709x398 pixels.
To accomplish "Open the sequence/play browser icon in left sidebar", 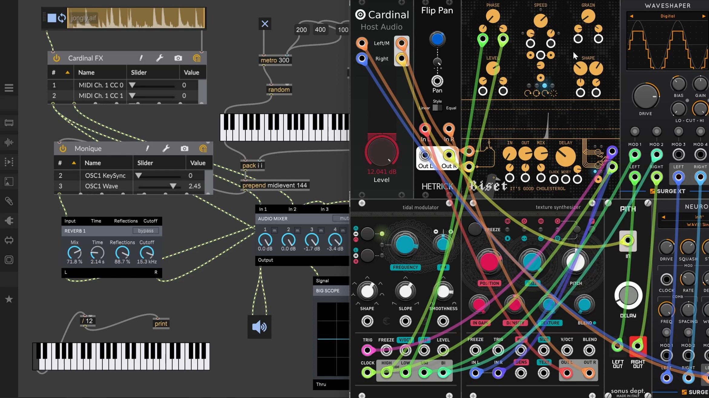I will [x=9, y=162].
